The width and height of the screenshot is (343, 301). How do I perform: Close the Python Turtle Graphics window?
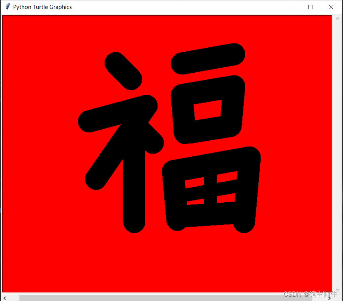[x=331, y=7]
